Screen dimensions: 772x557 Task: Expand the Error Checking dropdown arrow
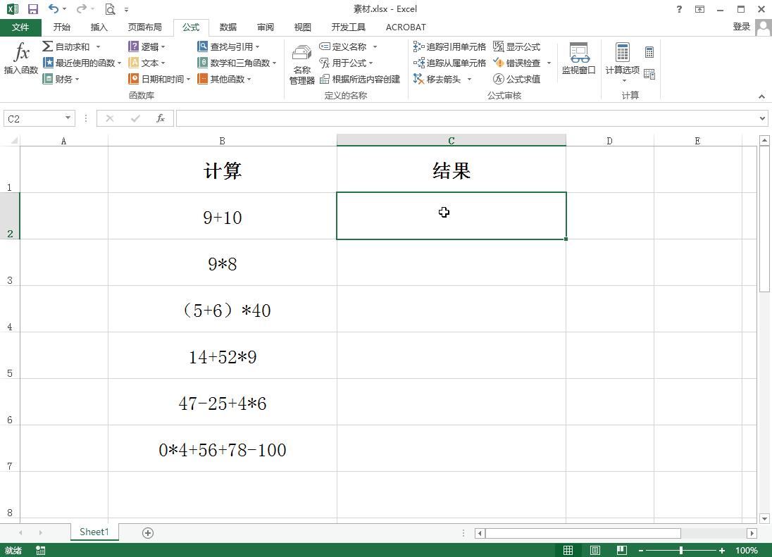[549, 63]
